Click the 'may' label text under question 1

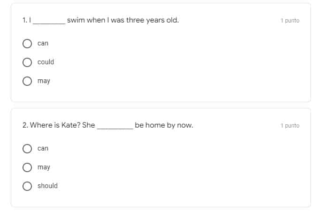point(44,81)
